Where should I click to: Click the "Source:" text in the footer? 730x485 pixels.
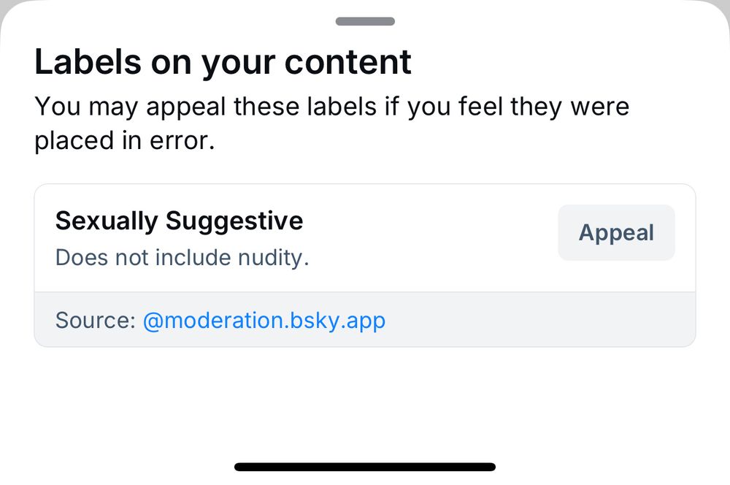pyautogui.click(x=95, y=320)
